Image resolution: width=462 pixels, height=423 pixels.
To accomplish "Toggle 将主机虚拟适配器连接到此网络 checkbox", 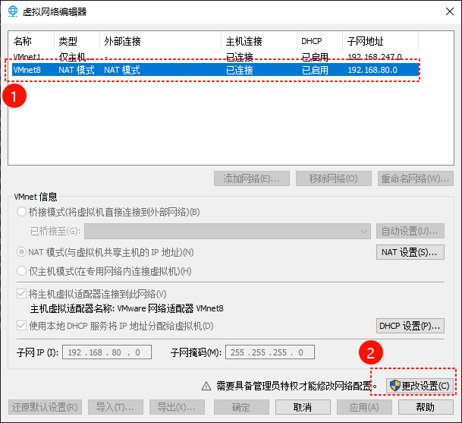I will (21, 294).
